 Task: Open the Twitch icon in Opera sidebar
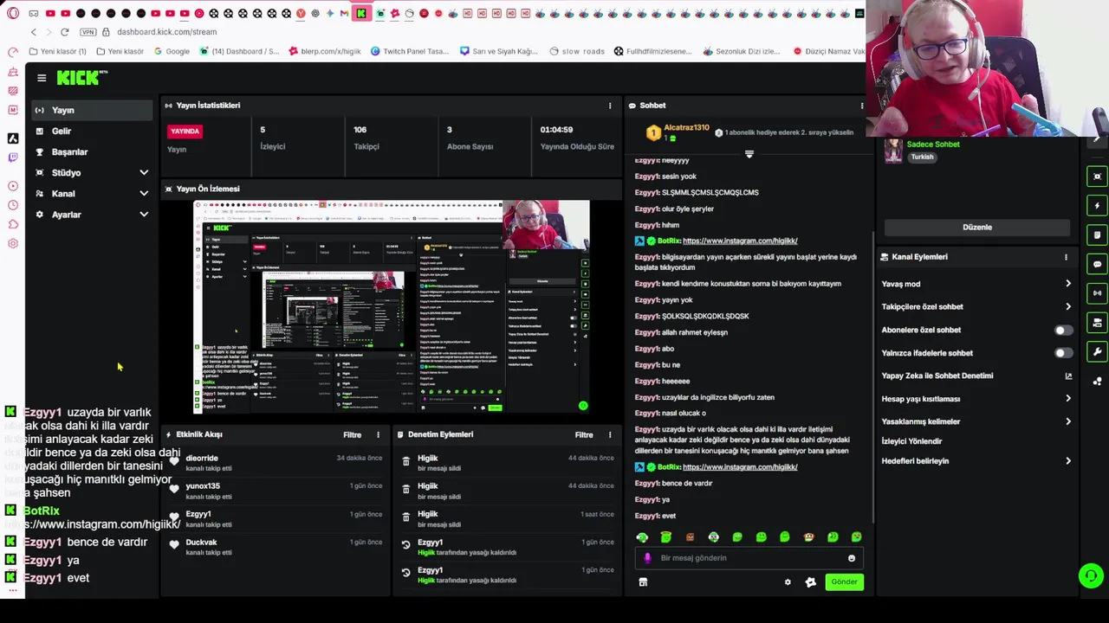pos(12,157)
